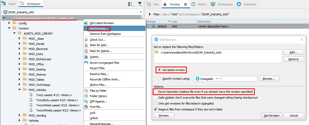The width and height of the screenshot is (309, 125).
Task: Click the Find File magnifier icon
Action: [x=86, y=107]
